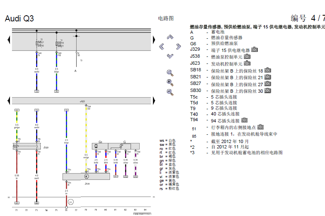Select the legend text '端子 15 供电继电器'
Viewport: 325px width, 216px height.
coord(231,50)
